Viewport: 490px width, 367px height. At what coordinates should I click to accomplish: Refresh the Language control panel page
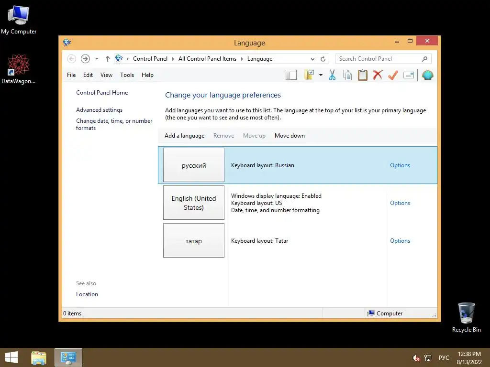(x=323, y=59)
